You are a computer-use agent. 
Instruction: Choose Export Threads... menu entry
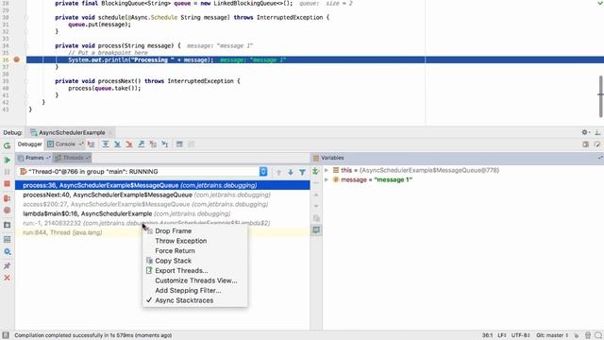click(x=194, y=271)
